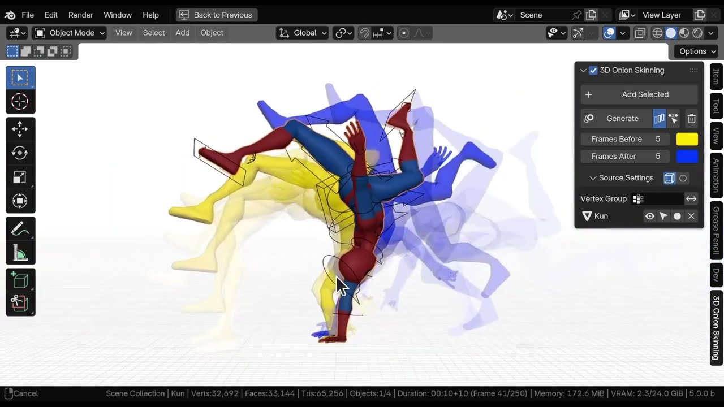This screenshot has height=407, width=724.
Task: Open the Window menu
Action: pyautogui.click(x=118, y=15)
